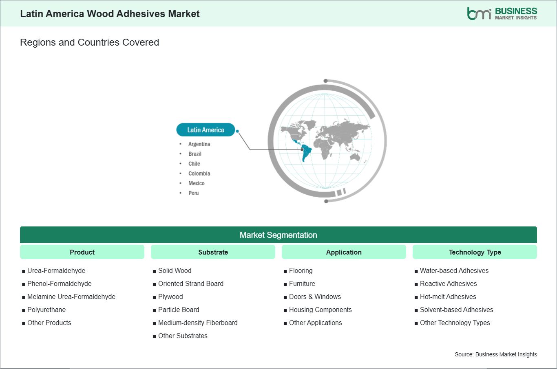The height and width of the screenshot is (369, 557).
Task: Click Brazil in the country list
Action: (195, 154)
